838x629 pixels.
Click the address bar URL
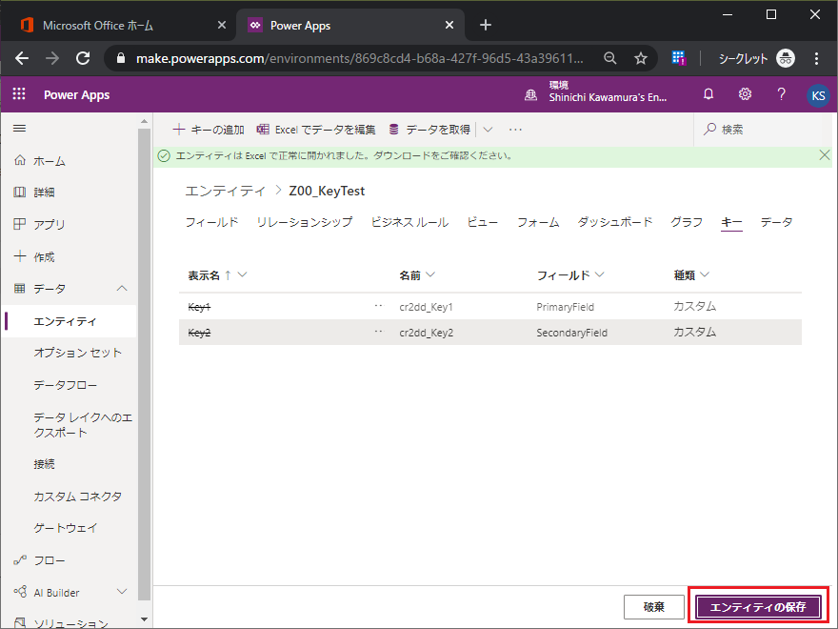359,58
